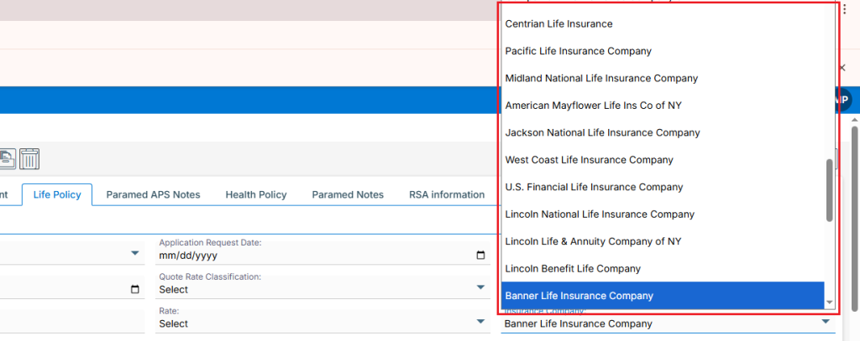Open calendar picker on left date field
This screenshot has height=341, width=860.
coord(135,290)
